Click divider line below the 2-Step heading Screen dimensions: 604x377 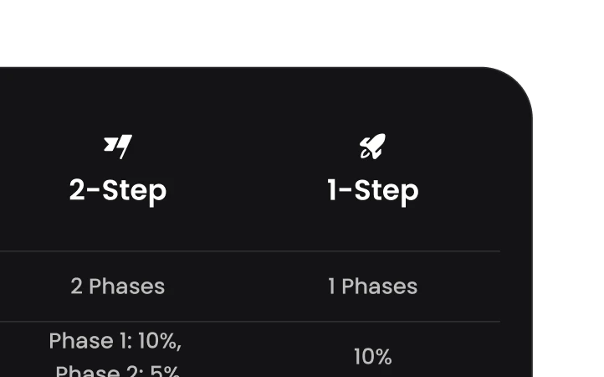coord(118,251)
